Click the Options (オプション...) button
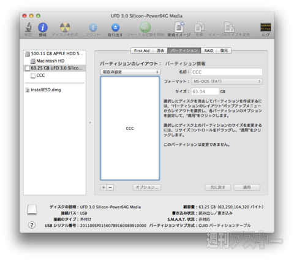 pos(147,187)
